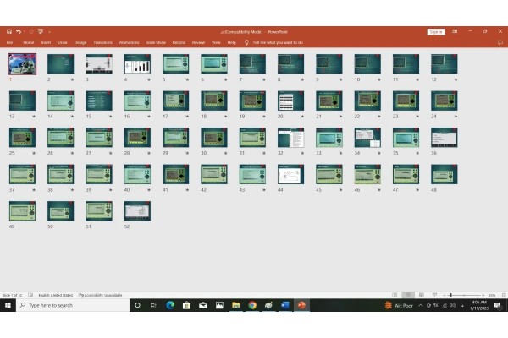This screenshot has width=508, height=338.
Task: Click the transition star icon under slide 47
Action: click(417, 190)
